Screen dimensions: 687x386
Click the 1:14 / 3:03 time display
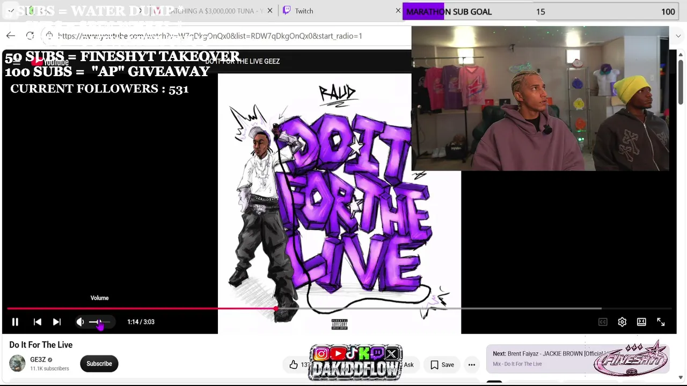pyautogui.click(x=141, y=322)
